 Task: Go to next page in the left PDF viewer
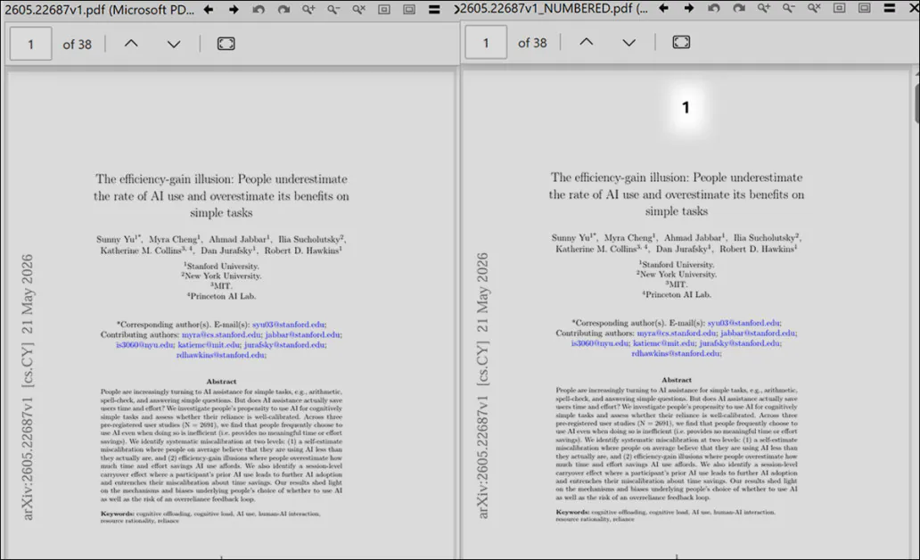tap(174, 44)
